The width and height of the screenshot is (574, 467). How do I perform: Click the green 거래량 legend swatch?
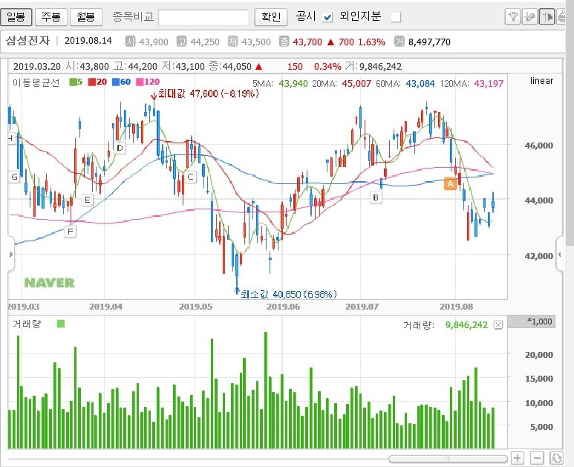(61, 324)
